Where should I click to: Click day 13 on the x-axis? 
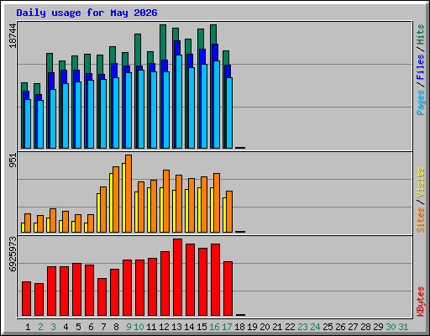click(176, 327)
